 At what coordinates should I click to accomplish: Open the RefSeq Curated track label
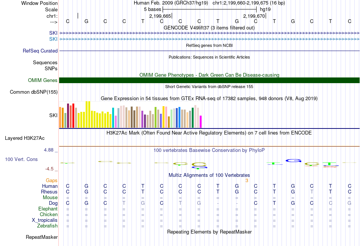tap(40, 51)
